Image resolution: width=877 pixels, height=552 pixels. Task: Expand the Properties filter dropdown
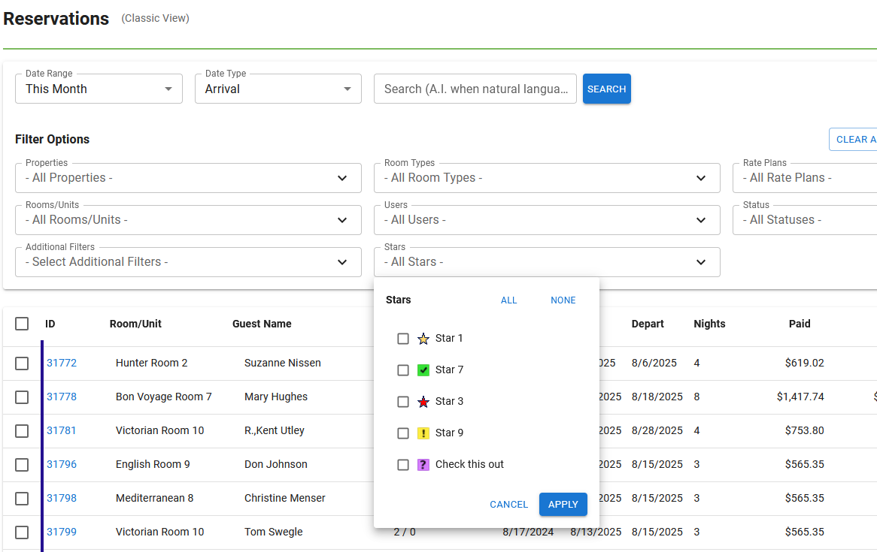(x=188, y=178)
